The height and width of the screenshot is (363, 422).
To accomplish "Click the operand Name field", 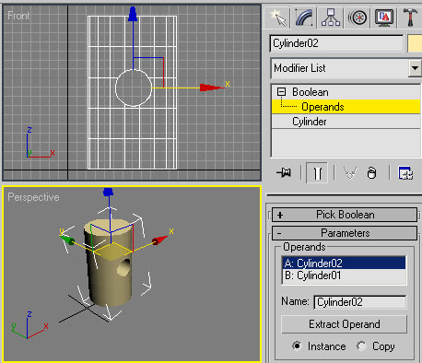I will pos(360,302).
